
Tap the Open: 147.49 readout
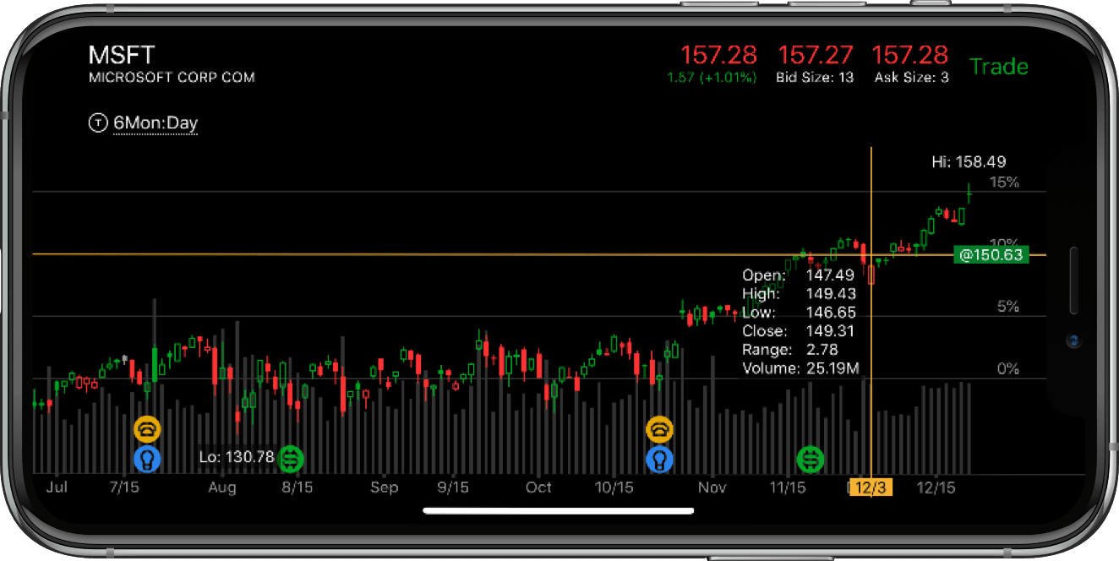click(x=799, y=275)
